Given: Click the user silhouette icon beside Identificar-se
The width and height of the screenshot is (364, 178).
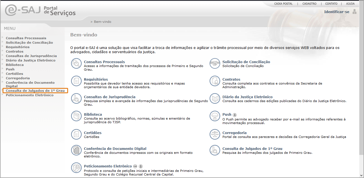Looking at the screenshot, I should pyautogui.click(x=355, y=12).
